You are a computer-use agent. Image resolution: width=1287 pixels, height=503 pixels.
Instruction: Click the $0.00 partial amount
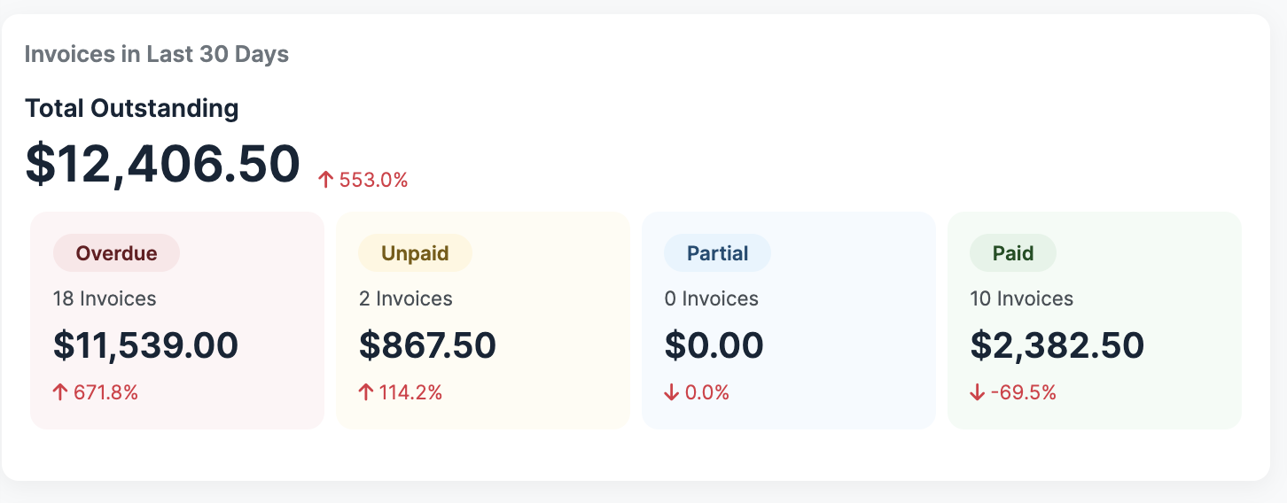[714, 345]
